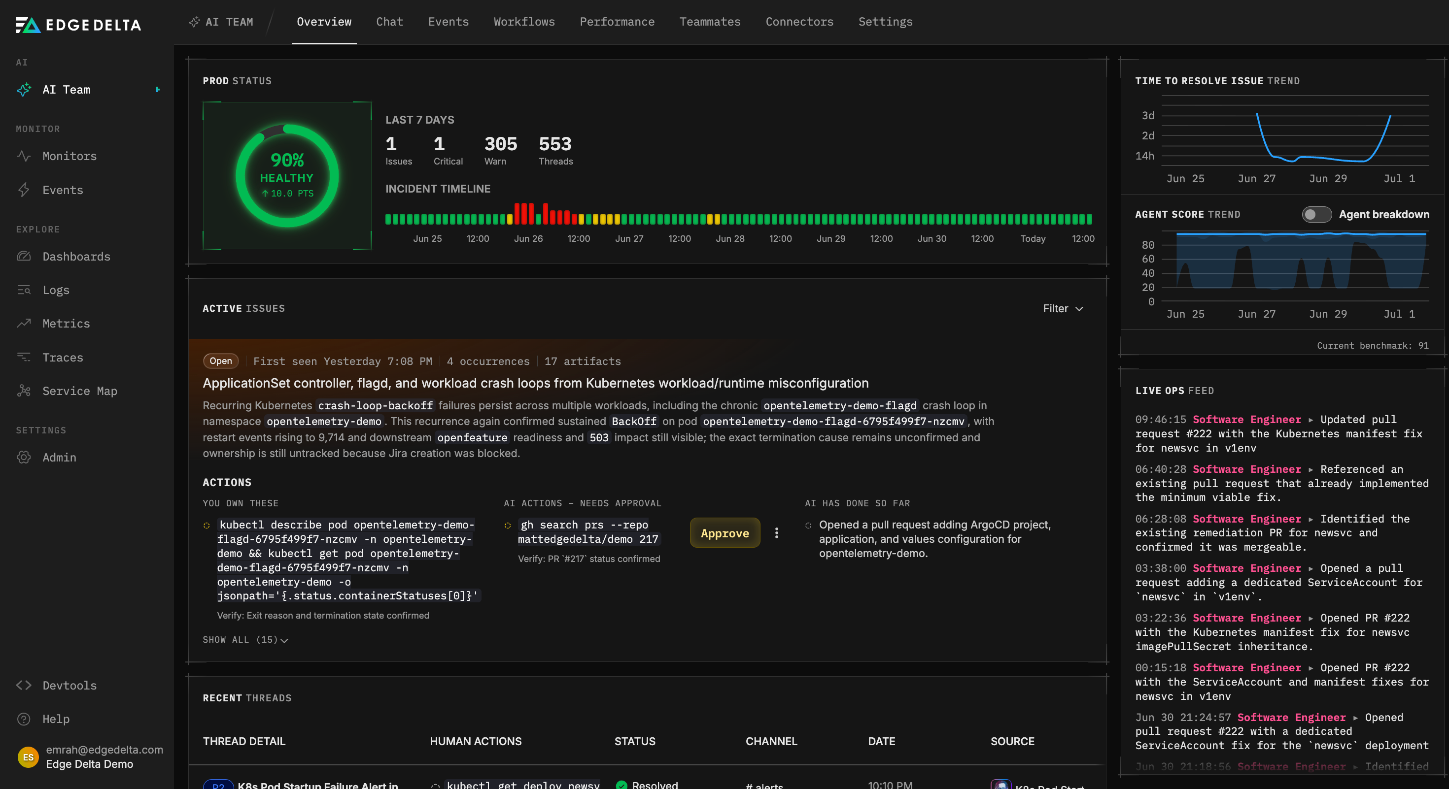Click the Traces lines icon
This screenshot has width=1449, height=789.
click(x=24, y=357)
